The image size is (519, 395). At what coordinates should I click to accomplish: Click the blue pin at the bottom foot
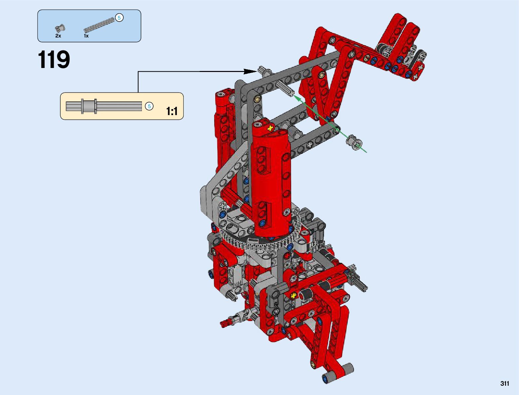coord(325,378)
